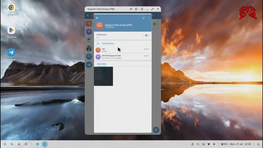The image size is (263, 148).
Task: Open the Play Store desktop shortcut
Action: [11, 30]
